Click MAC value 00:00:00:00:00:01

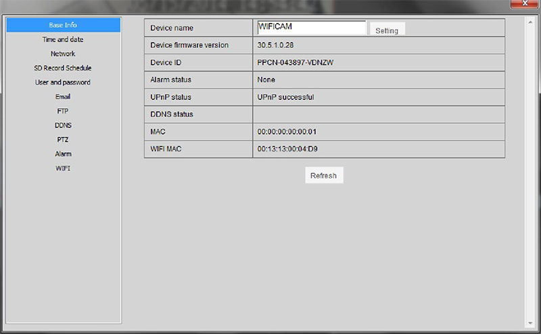click(287, 131)
